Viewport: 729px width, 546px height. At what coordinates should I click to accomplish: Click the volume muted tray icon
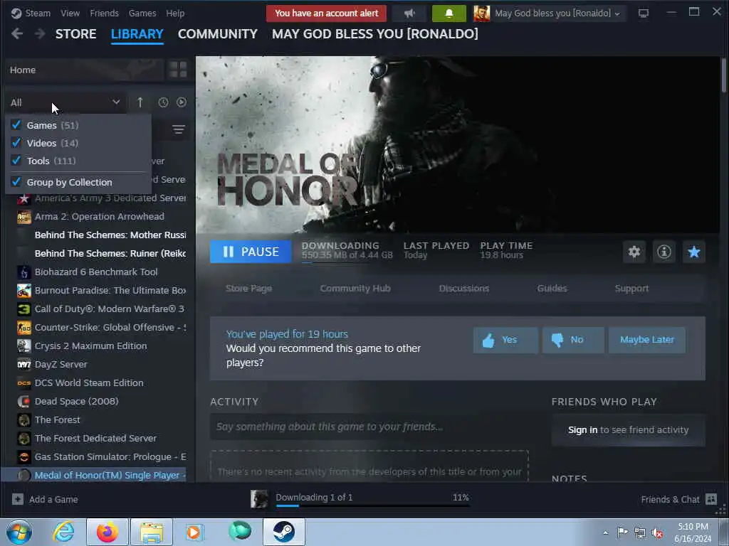pyautogui.click(x=657, y=532)
